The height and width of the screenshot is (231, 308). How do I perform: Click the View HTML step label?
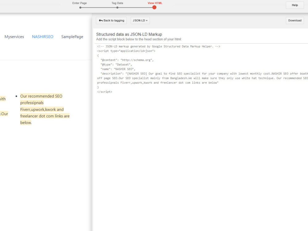[x=155, y=3]
